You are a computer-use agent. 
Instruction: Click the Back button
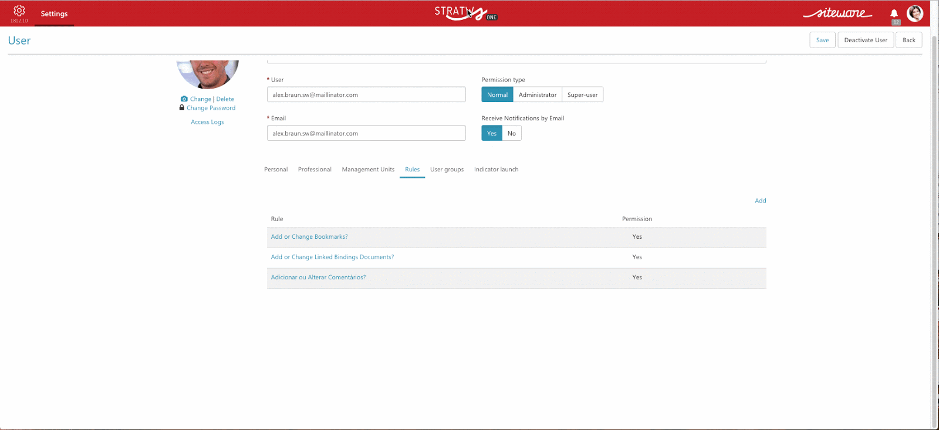pos(908,40)
